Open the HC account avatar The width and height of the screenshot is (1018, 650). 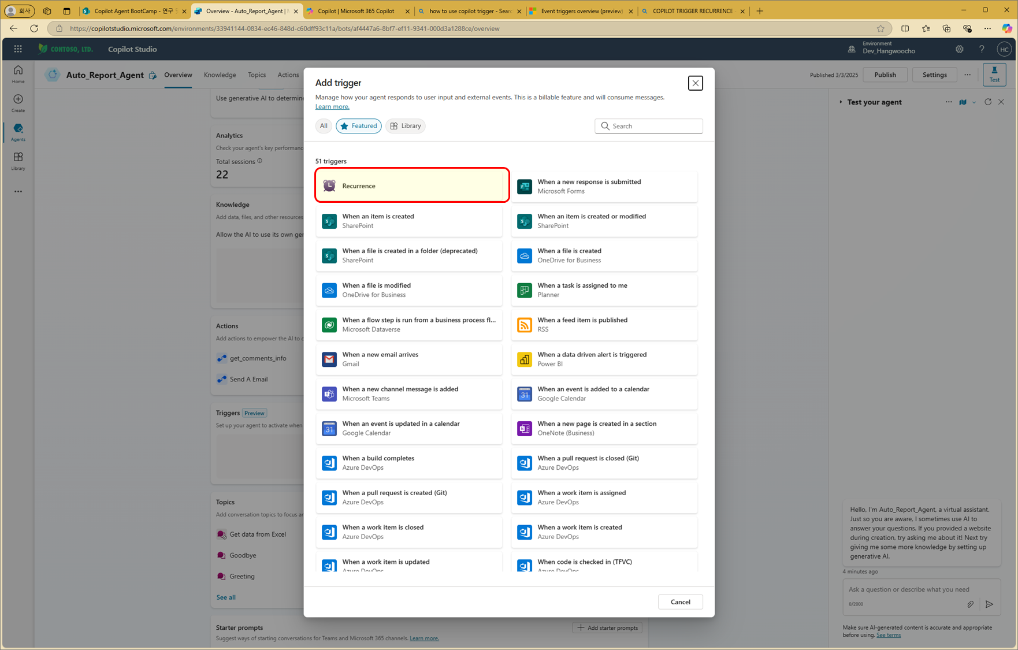1004,49
